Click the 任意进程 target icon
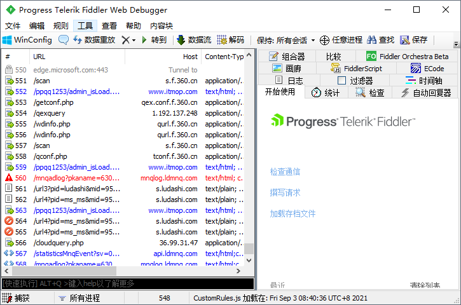 [x=324, y=40]
